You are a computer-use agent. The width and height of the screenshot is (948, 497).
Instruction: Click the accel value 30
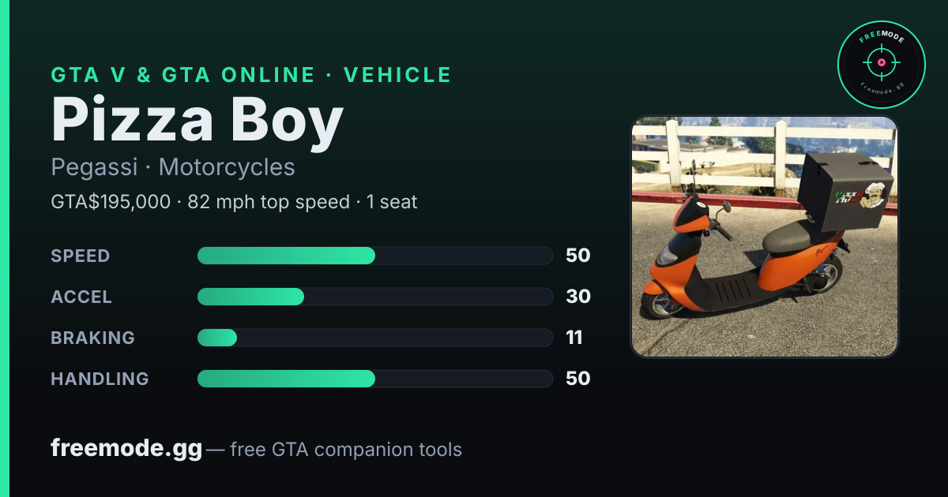pos(578,297)
